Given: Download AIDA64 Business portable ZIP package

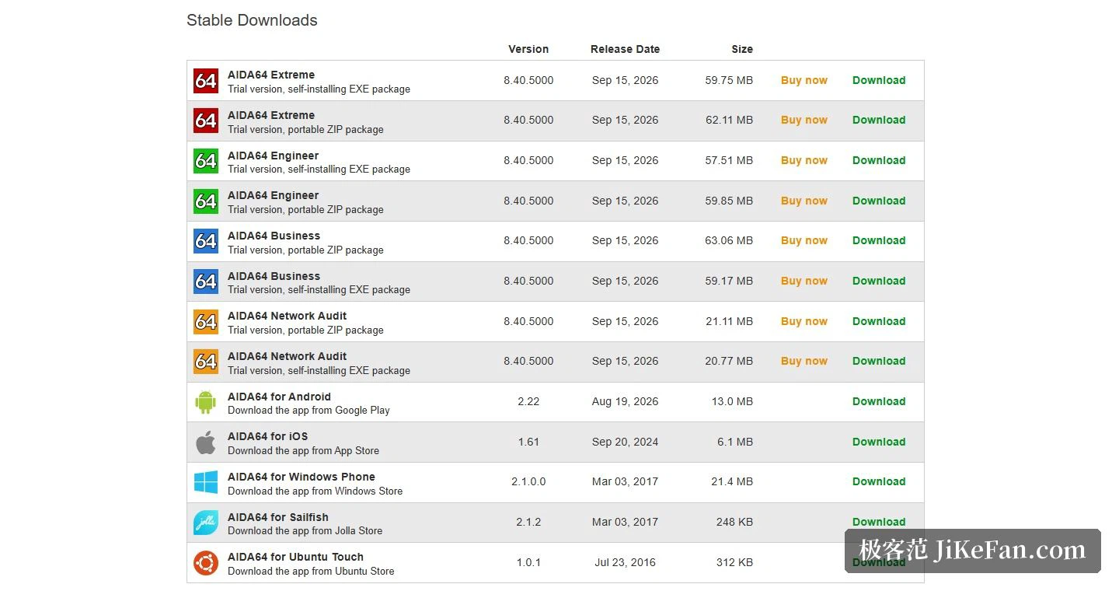Looking at the screenshot, I should 879,240.
